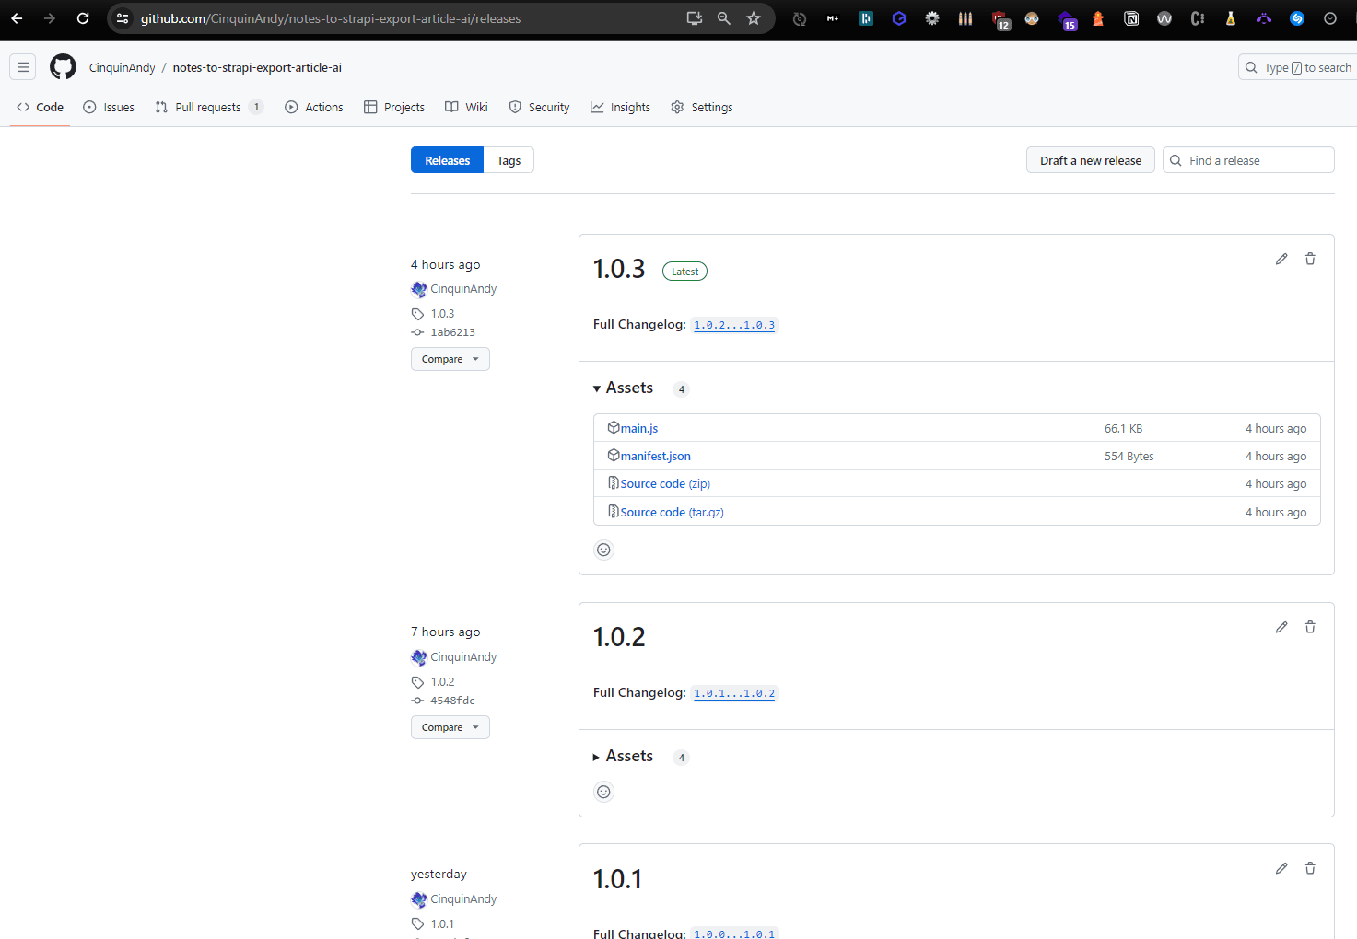Collapse Assets section of release 1.0.3
The image size is (1357, 939).
coord(624,388)
